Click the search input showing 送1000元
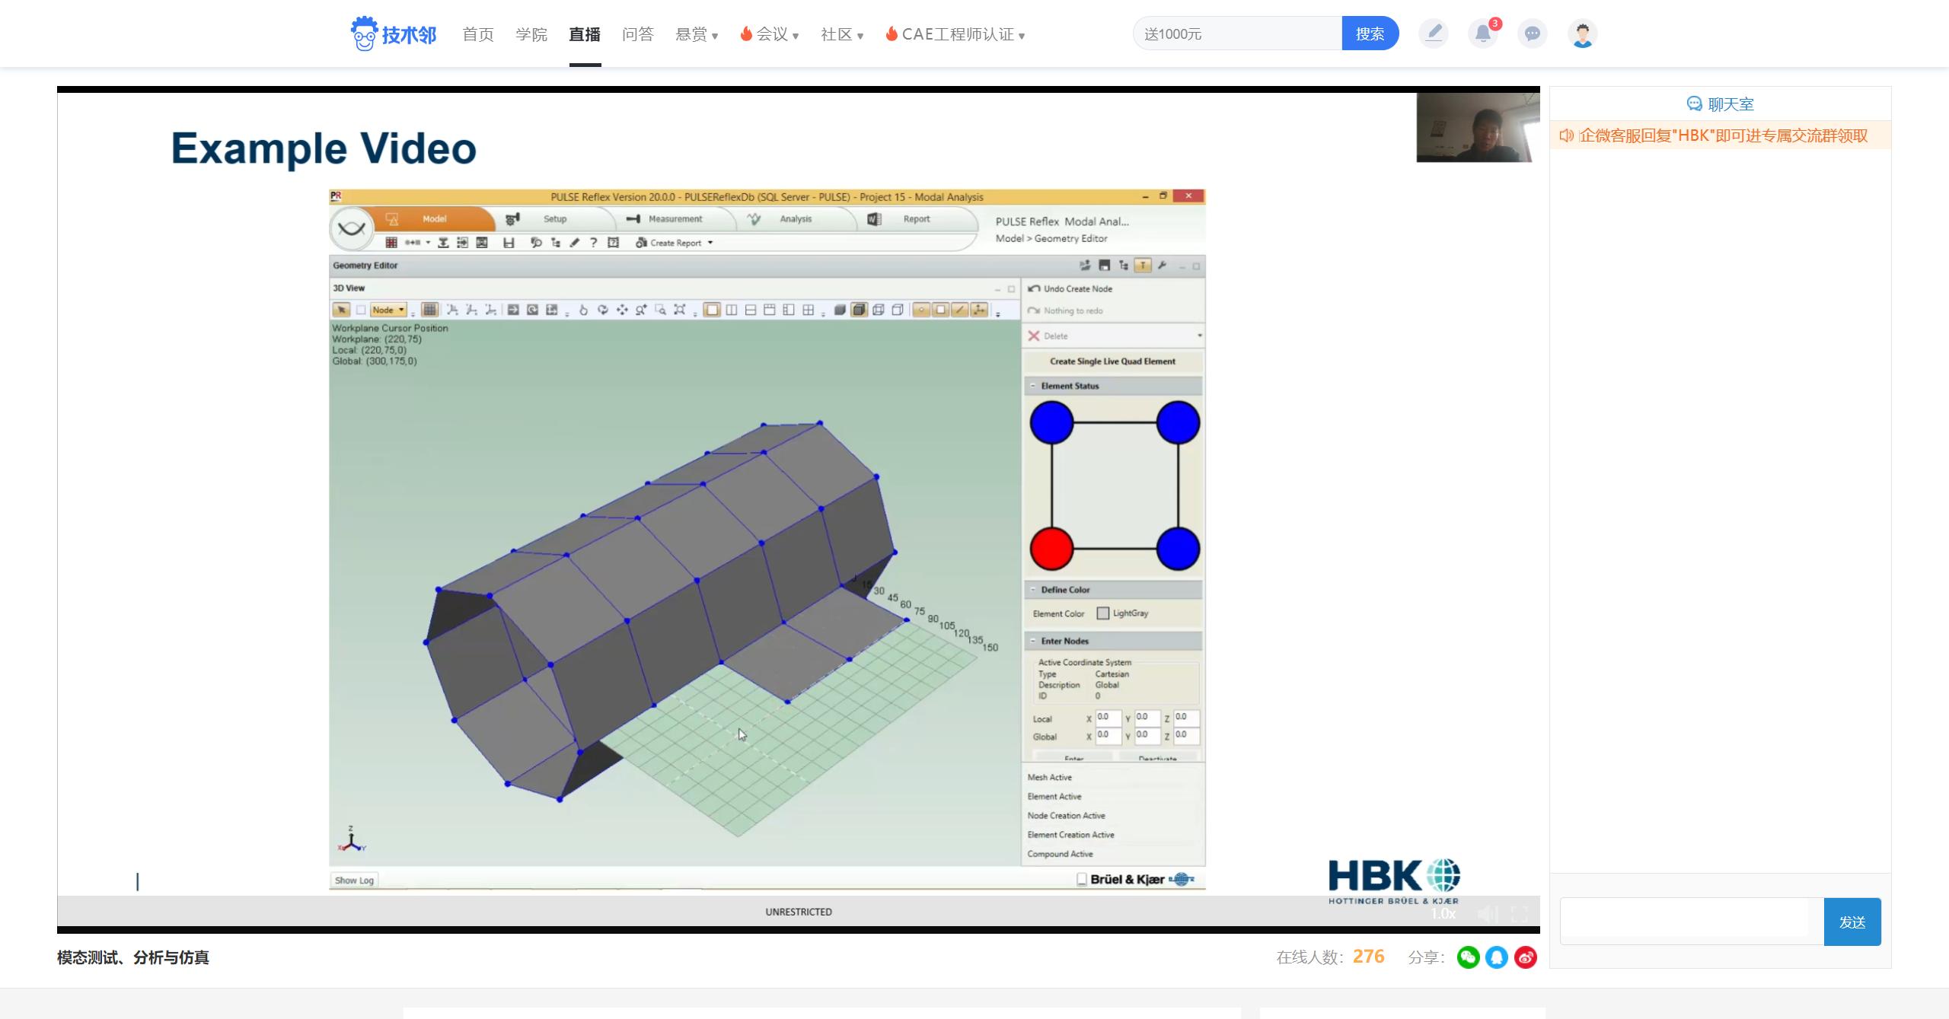The height and width of the screenshot is (1019, 1949). (x=1237, y=33)
